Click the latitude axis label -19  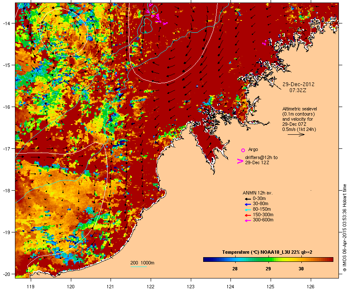click(6, 232)
